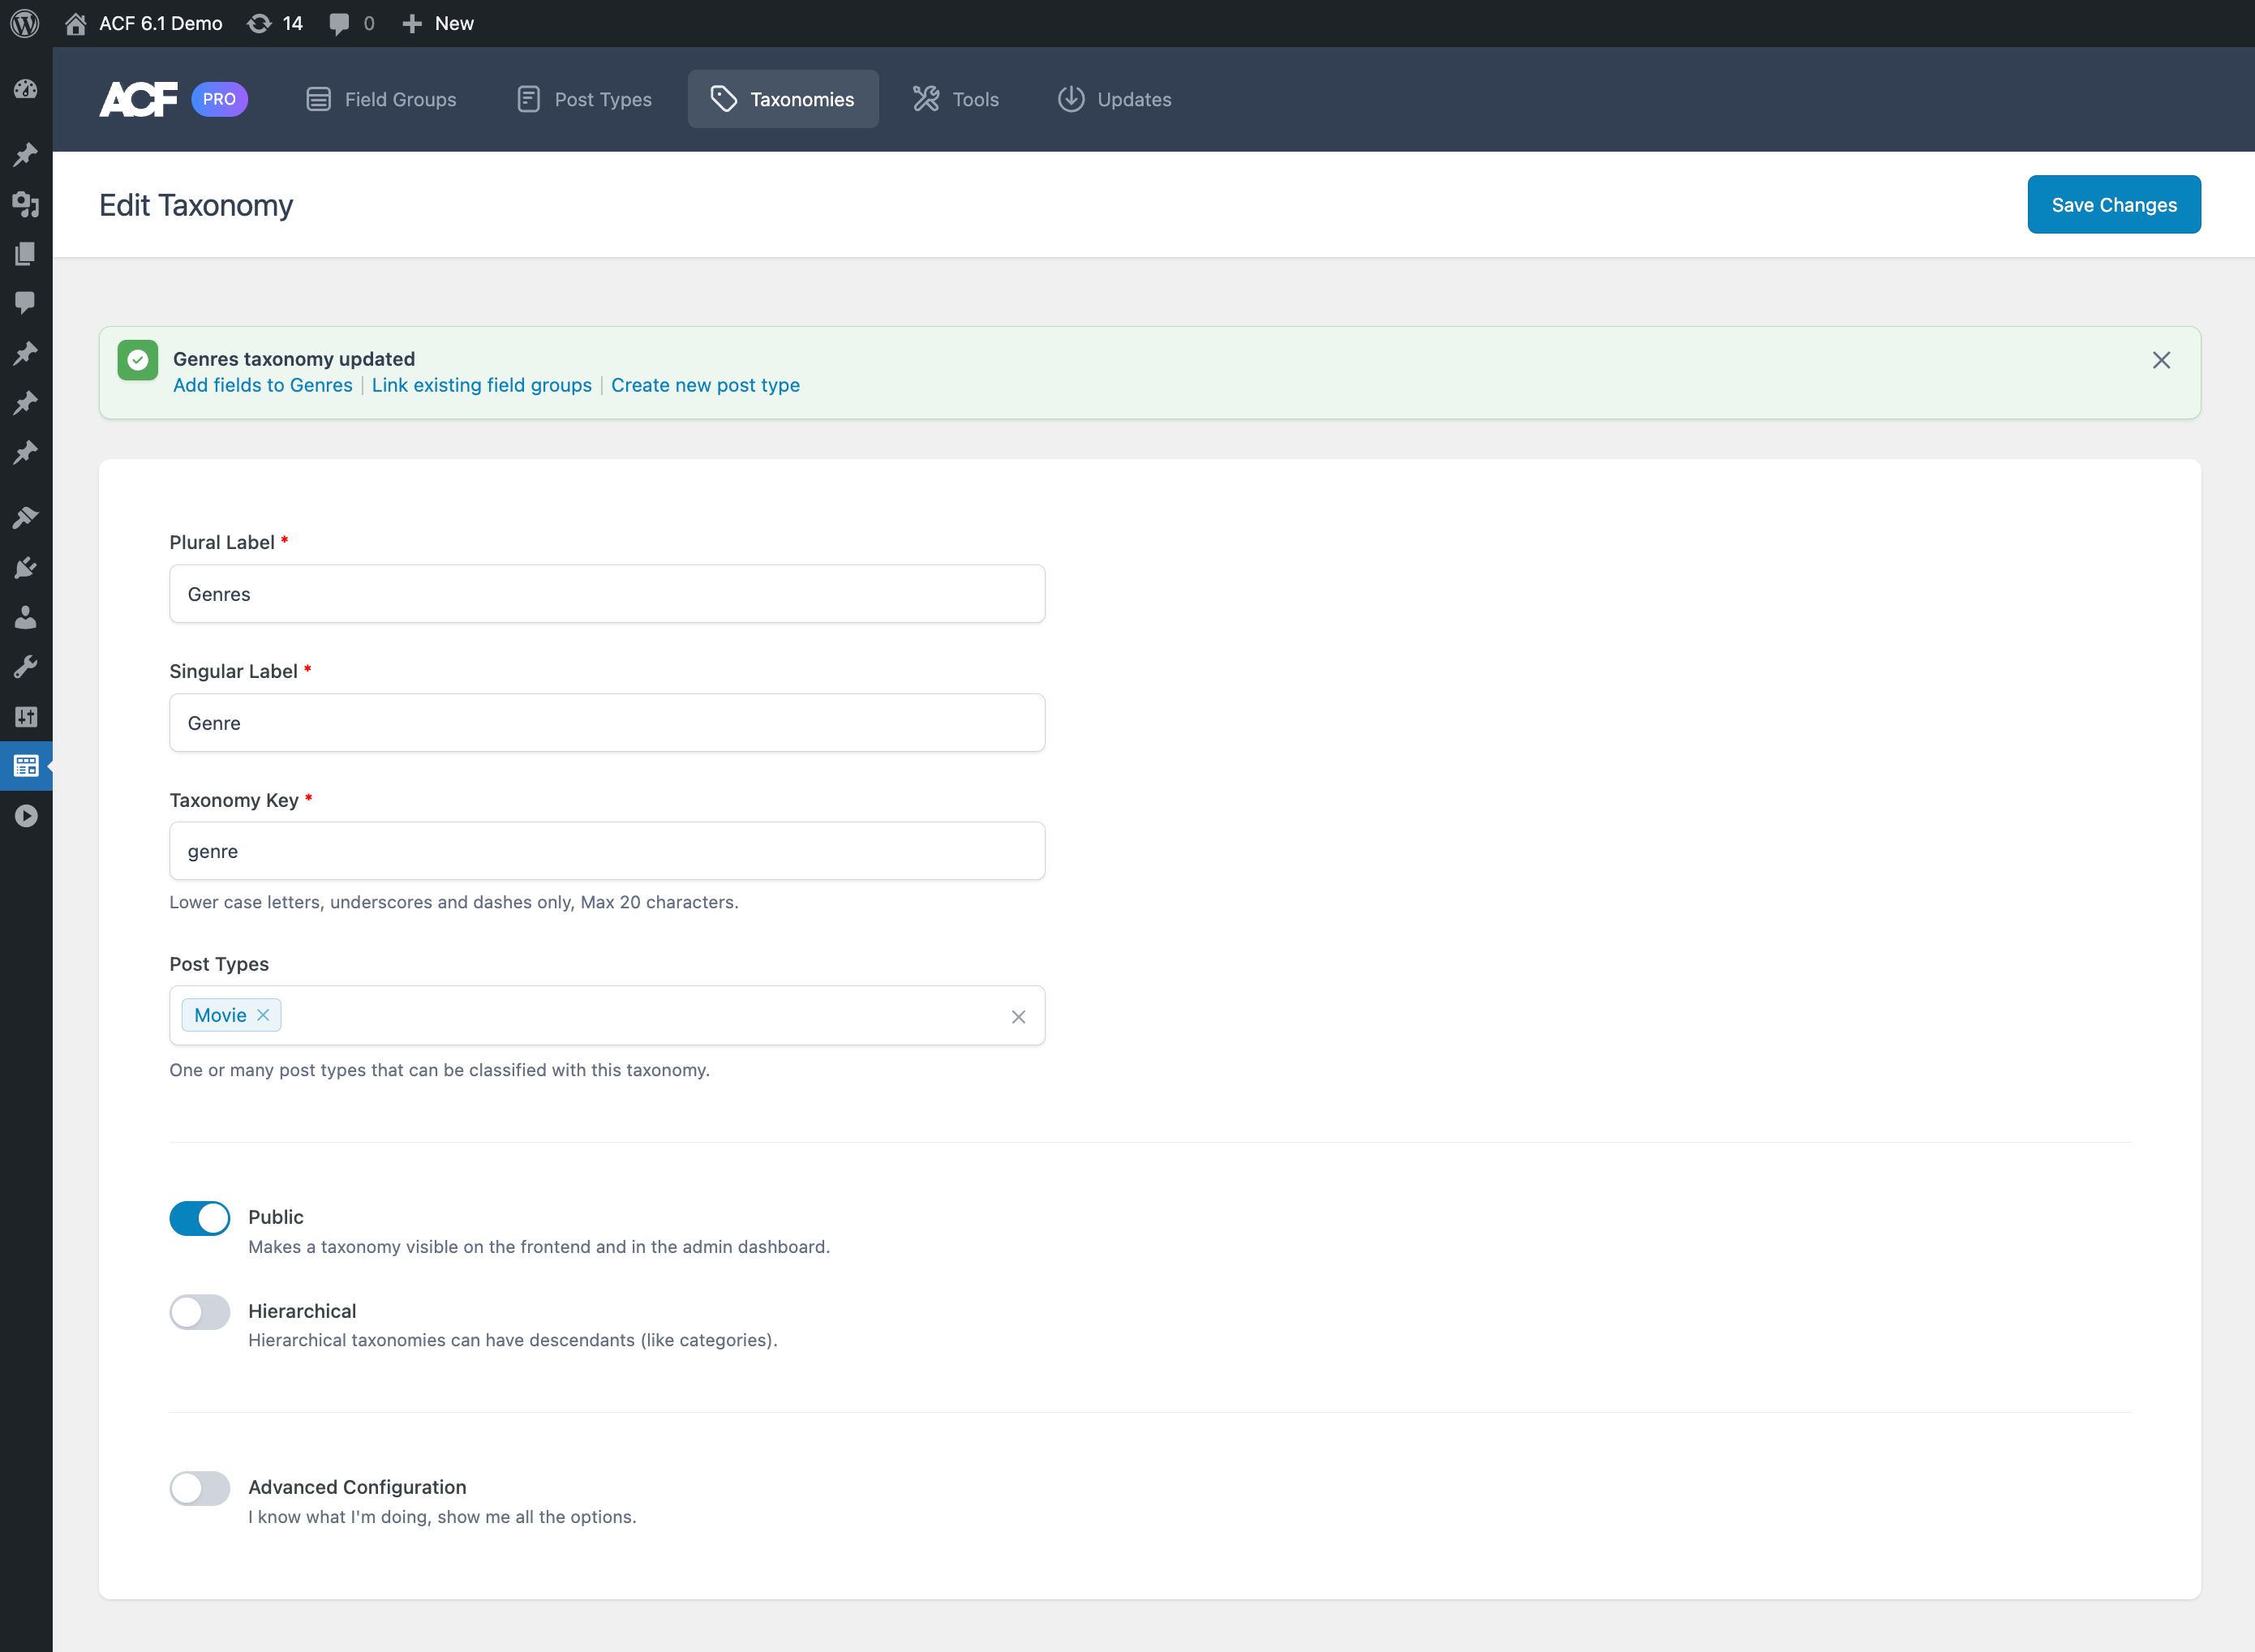Open the Plugins plug icon in sidebar
2255x1652 pixels.
[x=26, y=567]
